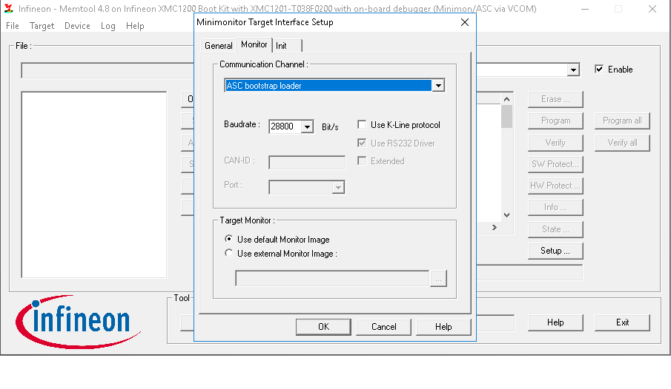Switch to the General tab
Screen dimensions: 671x389
(218, 46)
